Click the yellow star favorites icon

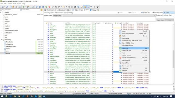coord(42,10)
